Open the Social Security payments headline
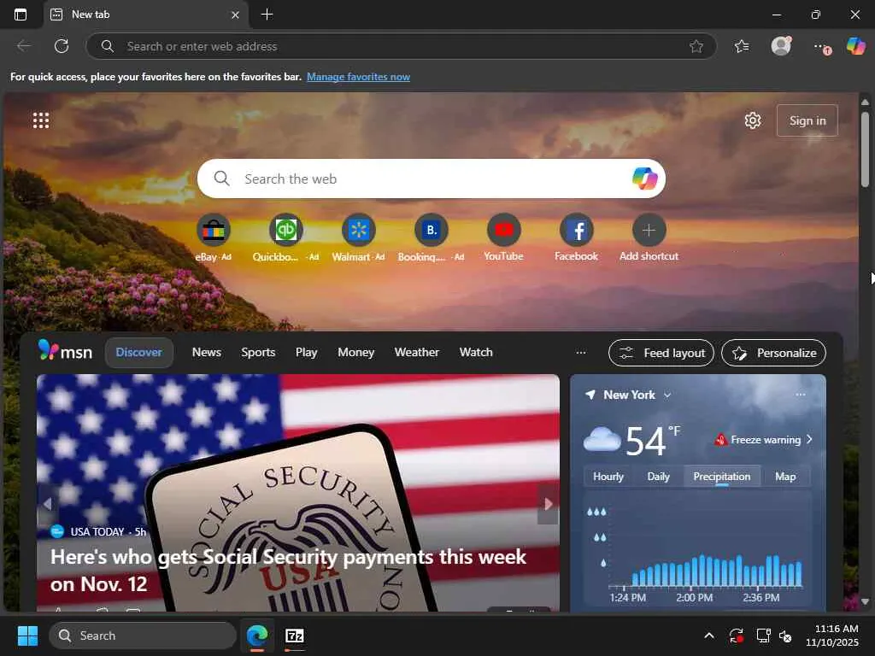The height and width of the screenshot is (656, 875). click(x=288, y=570)
